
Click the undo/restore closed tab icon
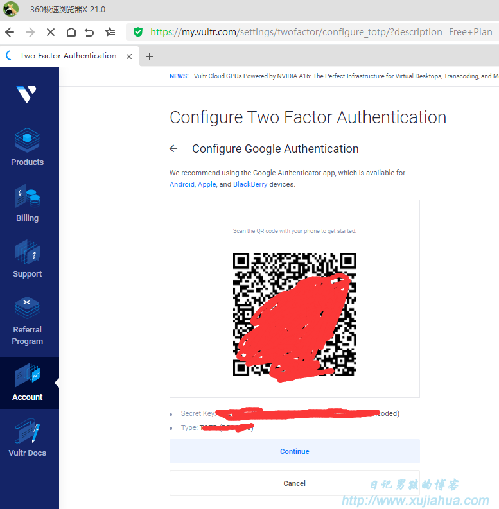pos(89,32)
